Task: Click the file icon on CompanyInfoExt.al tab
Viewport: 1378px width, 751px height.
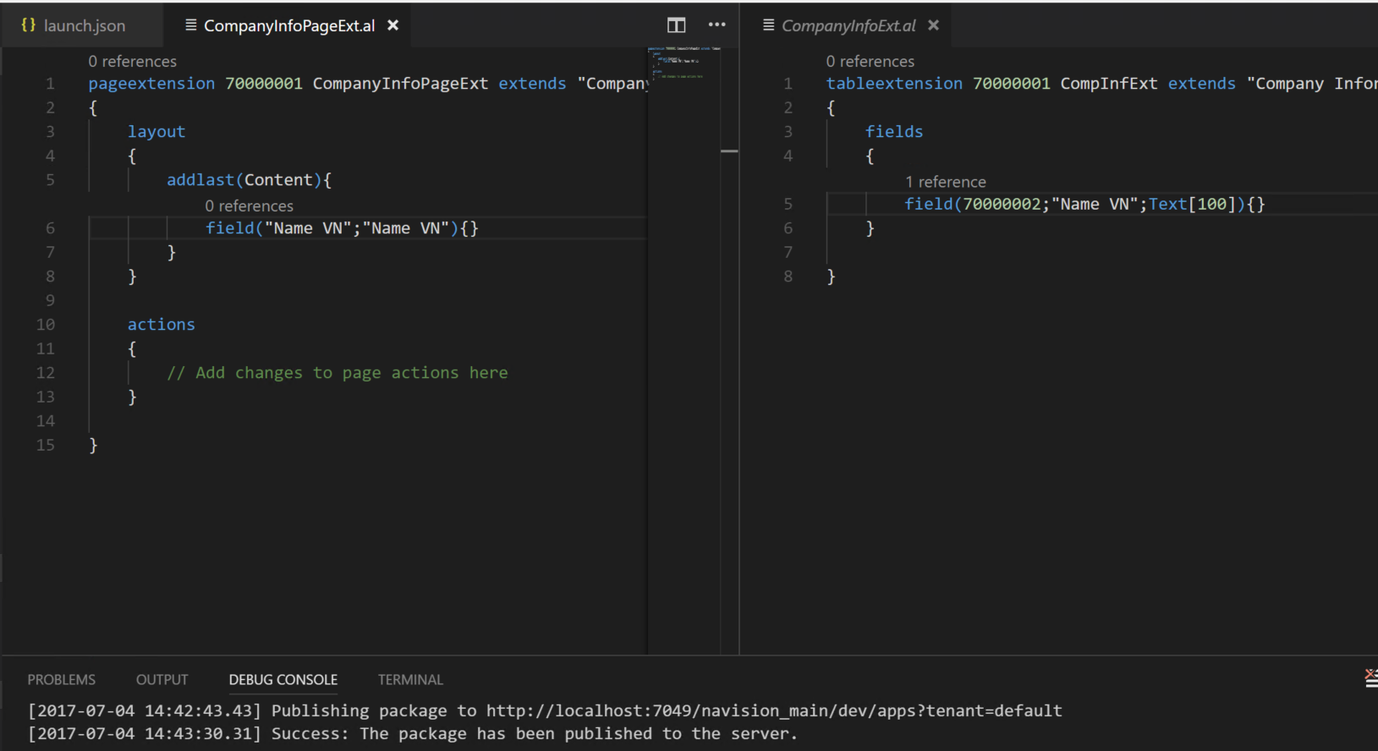Action: (768, 25)
